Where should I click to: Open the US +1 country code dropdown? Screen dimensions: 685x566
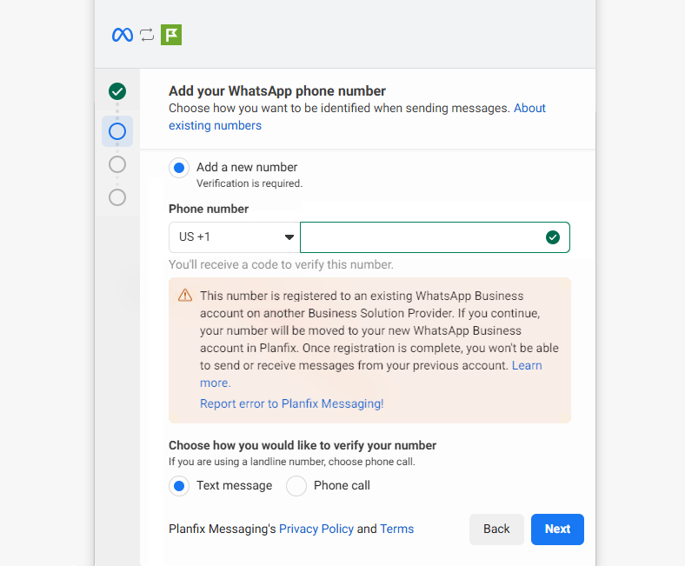tap(234, 237)
